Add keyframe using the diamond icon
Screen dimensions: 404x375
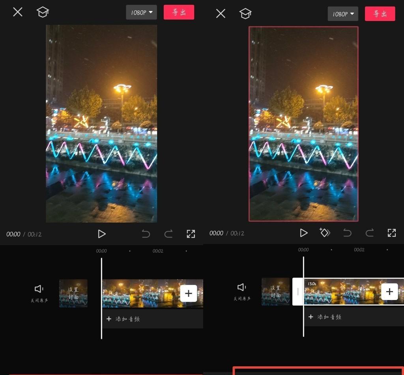(324, 233)
